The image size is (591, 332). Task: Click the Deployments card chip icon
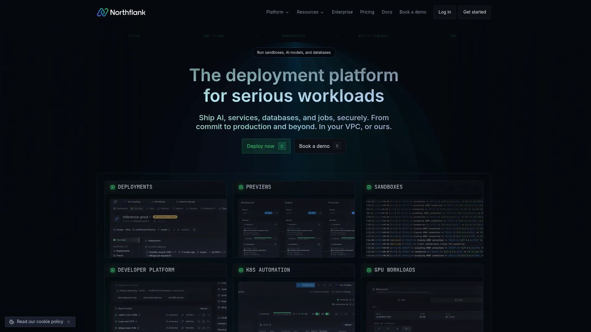pos(113,187)
